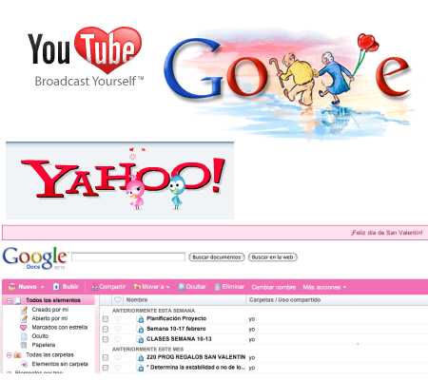
Task: Click the Determina la estabilidad document icon
Action: pyautogui.click(x=140, y=368)
